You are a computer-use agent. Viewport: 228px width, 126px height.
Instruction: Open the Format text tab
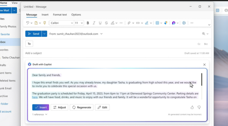[60, 15]
